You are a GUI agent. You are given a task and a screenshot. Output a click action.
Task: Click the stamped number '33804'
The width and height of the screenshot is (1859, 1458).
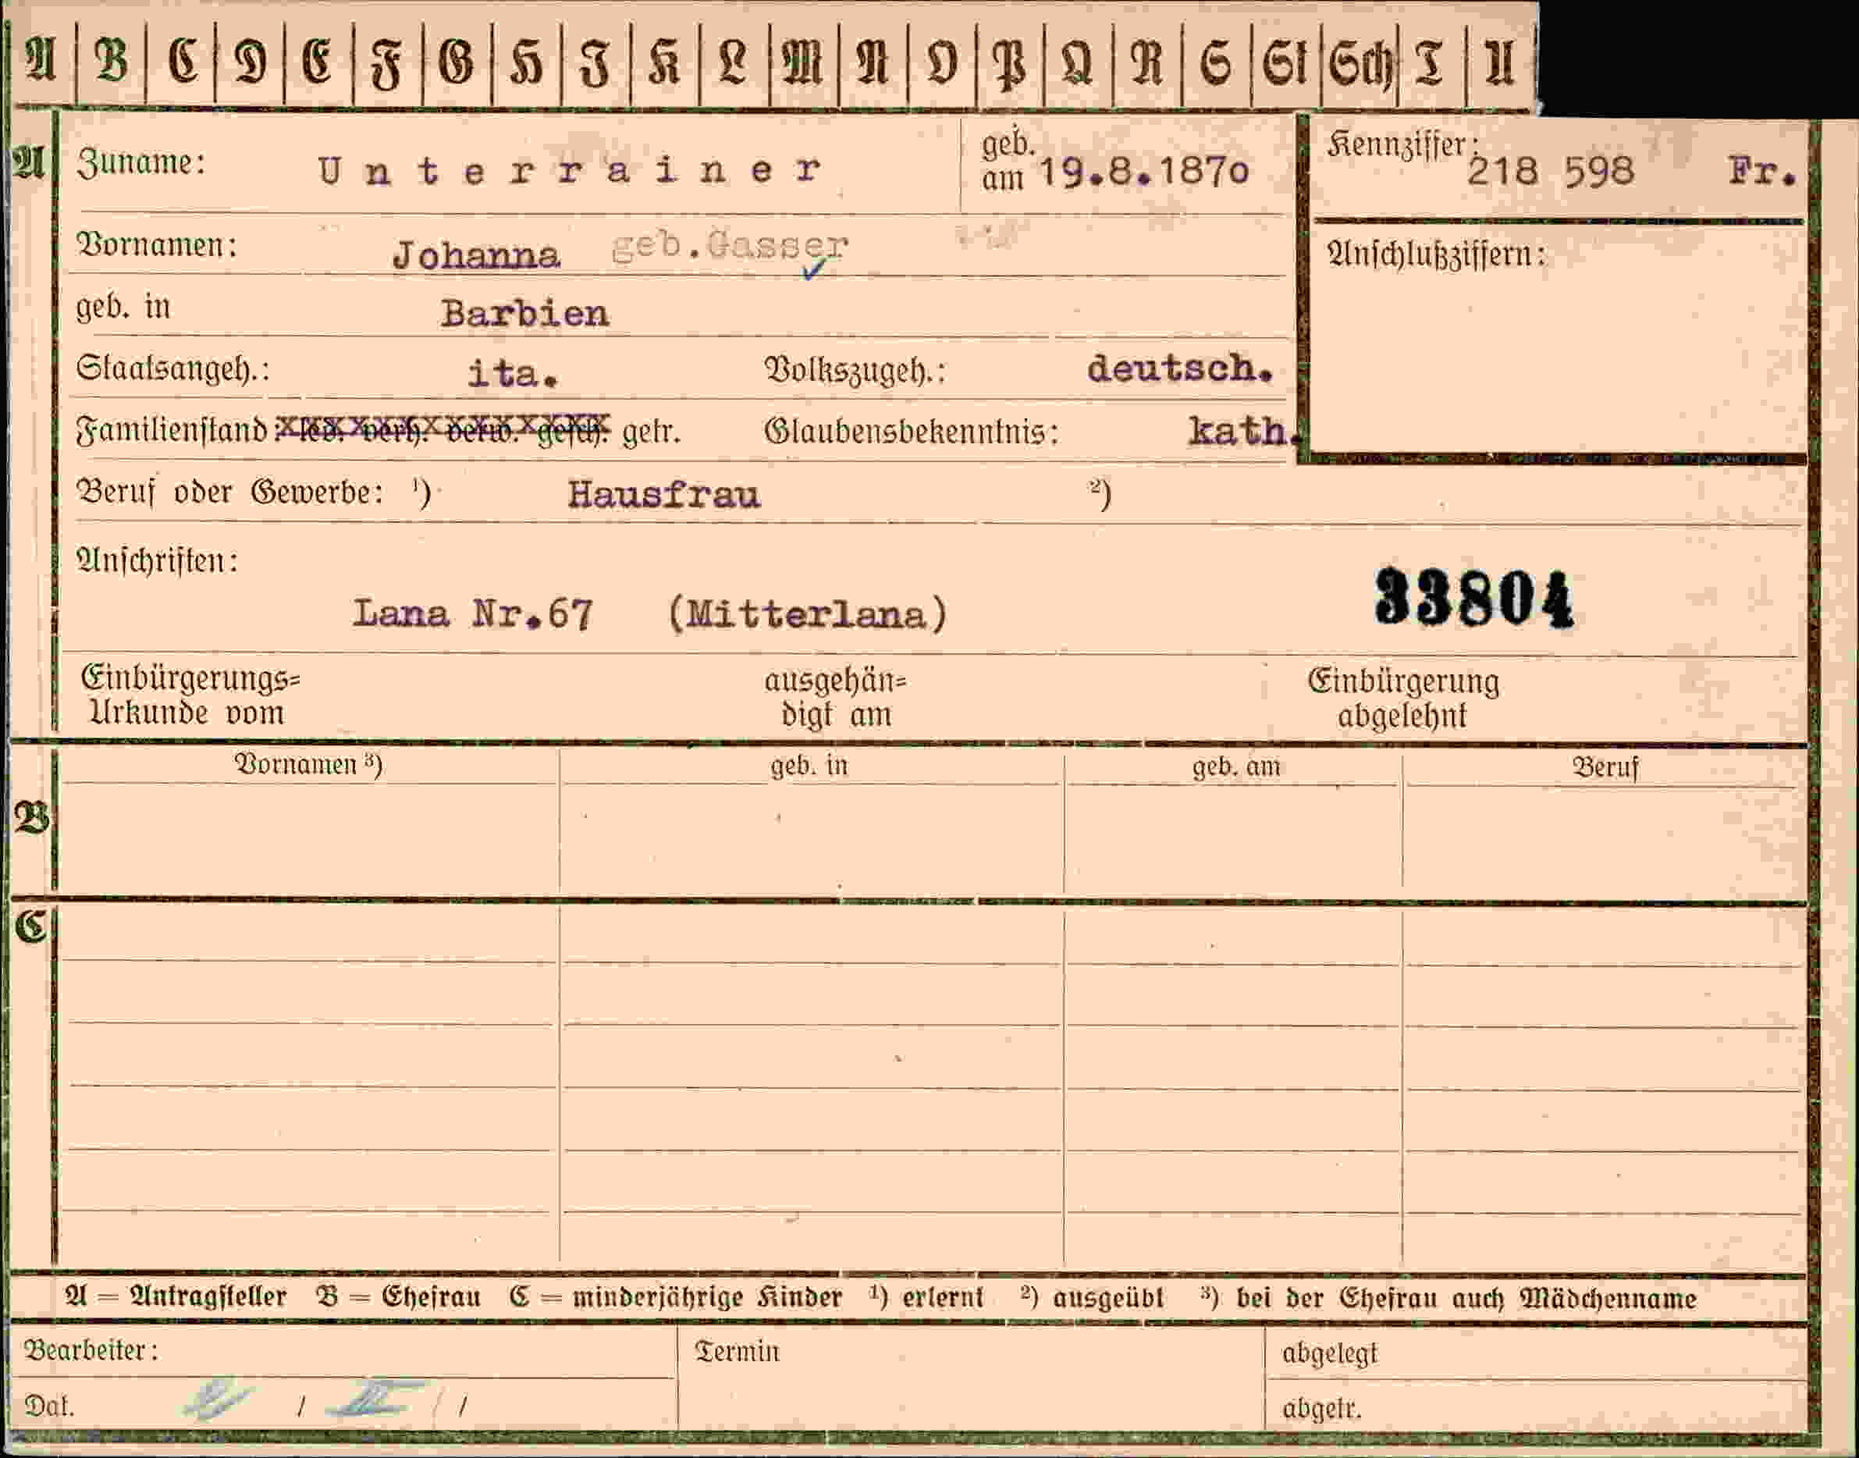point(1474,599)
